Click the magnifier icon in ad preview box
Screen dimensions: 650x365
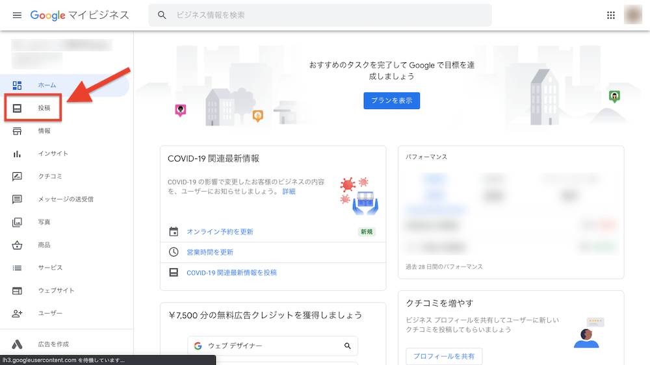(x=347, y=346)
